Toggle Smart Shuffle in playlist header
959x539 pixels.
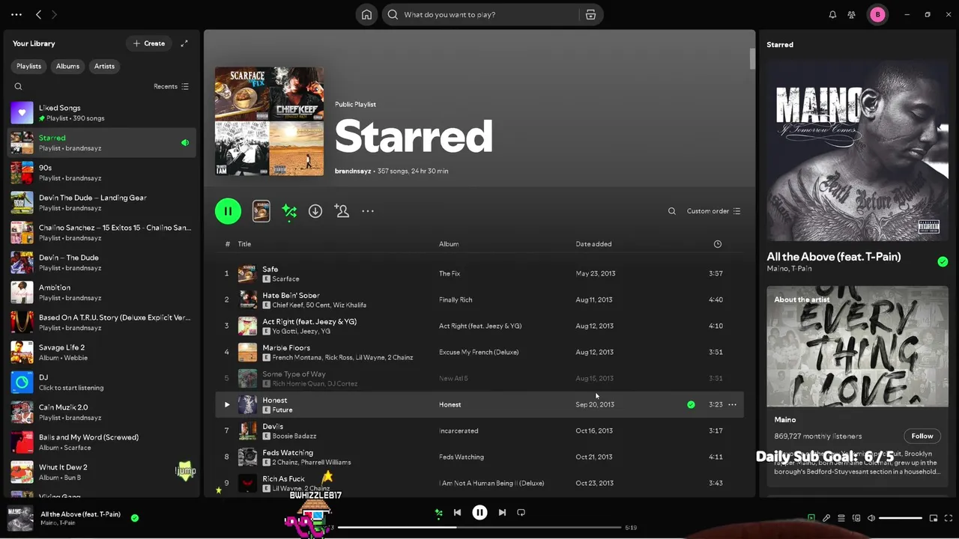tap(289, 212)
